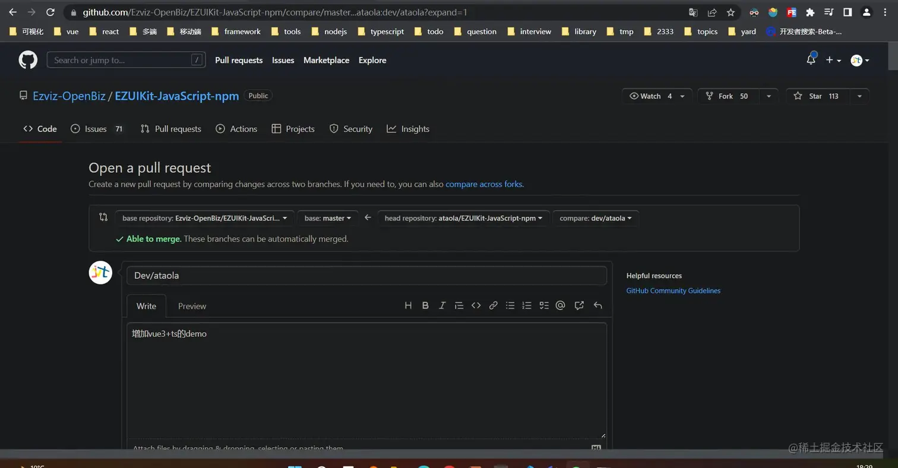Screen dimensions: 898x468
Task: Insert a numbered list
Action: click(x=526, y=305)
